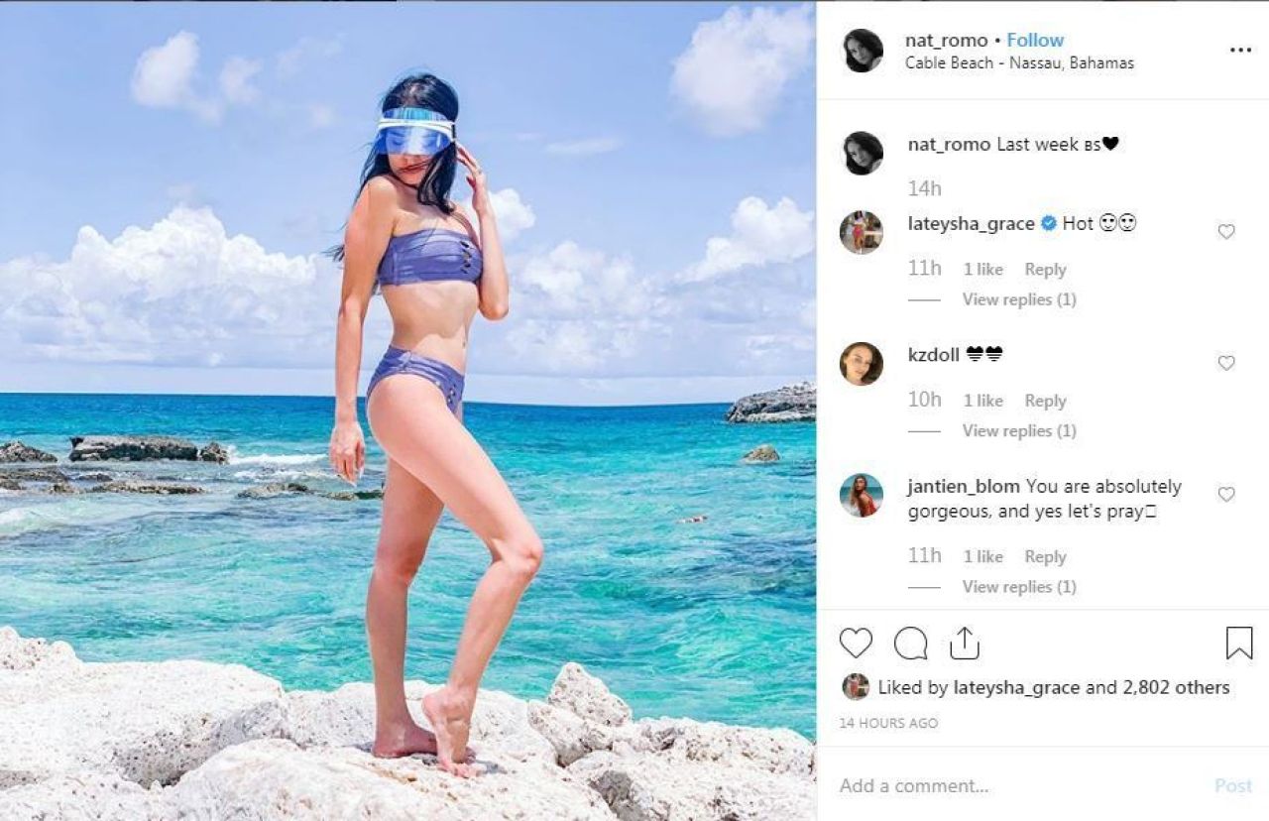This screenshot has height=821, width=1269.
Task: Share the post via share icon
Action: pyautogui.click(x=964, y=644)
